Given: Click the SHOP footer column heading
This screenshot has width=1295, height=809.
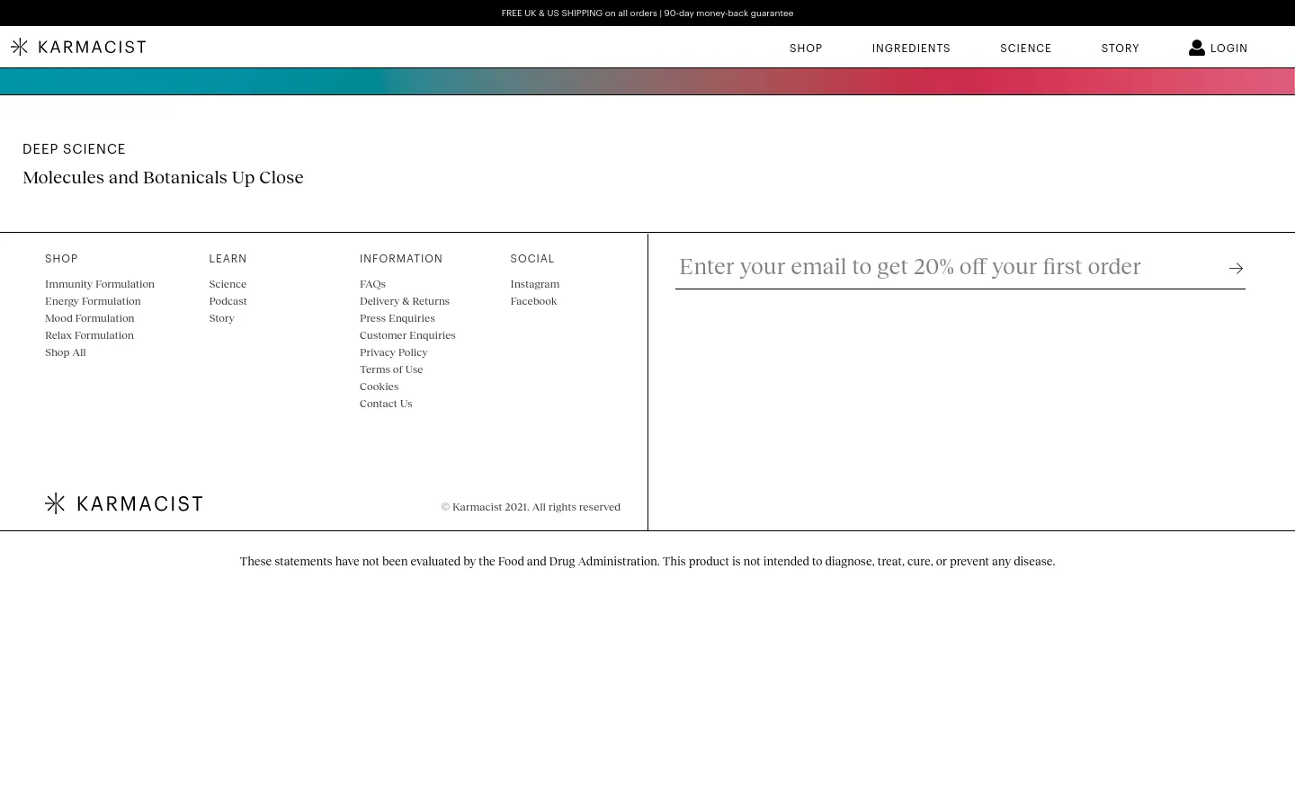Looking at the screenshot, I should [x=61, y=259].
